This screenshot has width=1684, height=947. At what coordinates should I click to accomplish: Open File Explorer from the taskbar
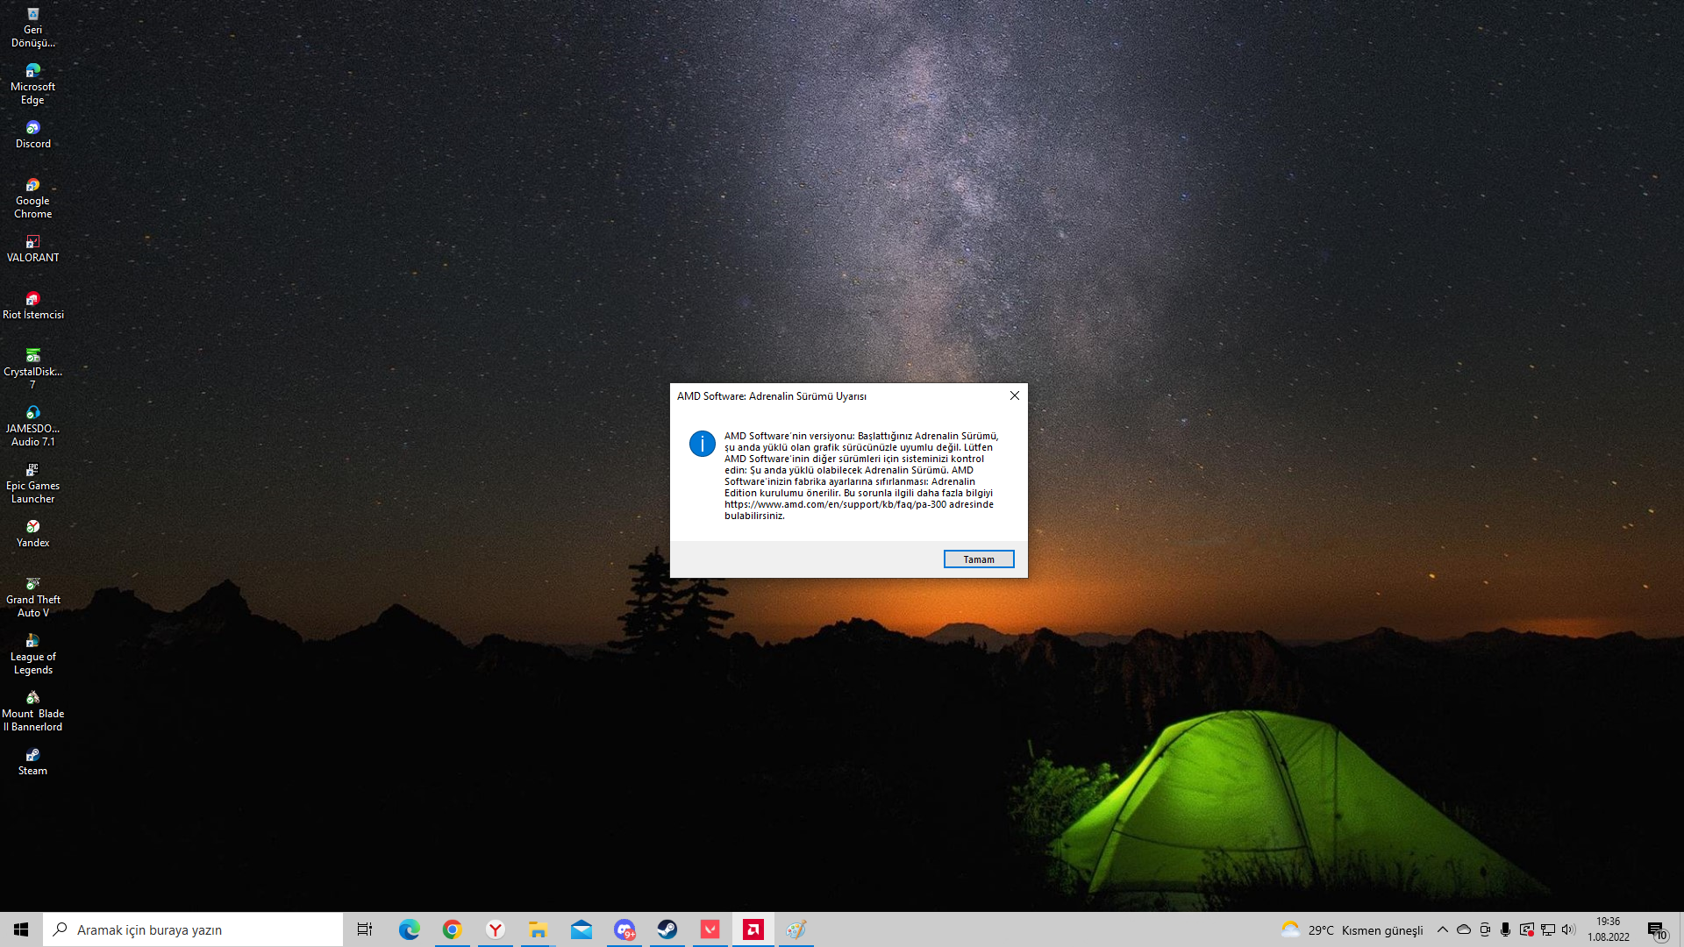click(538, 929)
